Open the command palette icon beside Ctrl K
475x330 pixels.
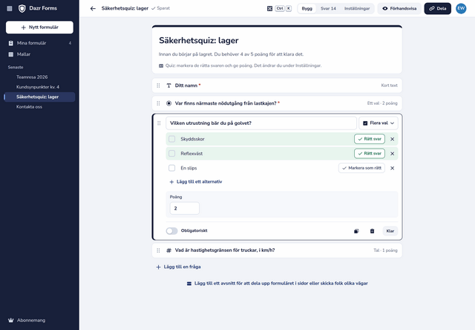(269, 8)
